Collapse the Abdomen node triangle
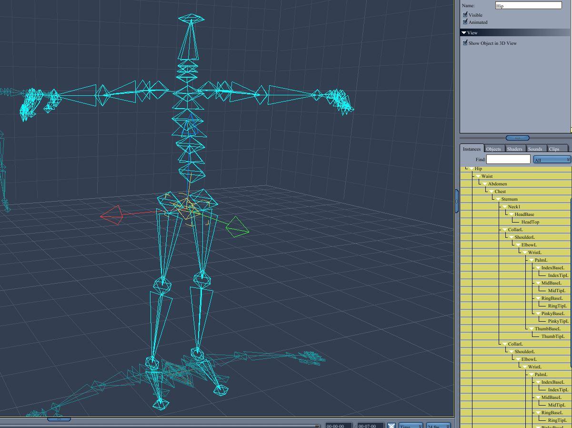Image resolution: width=572 pixels, height=428 pixels. point(485,184)
